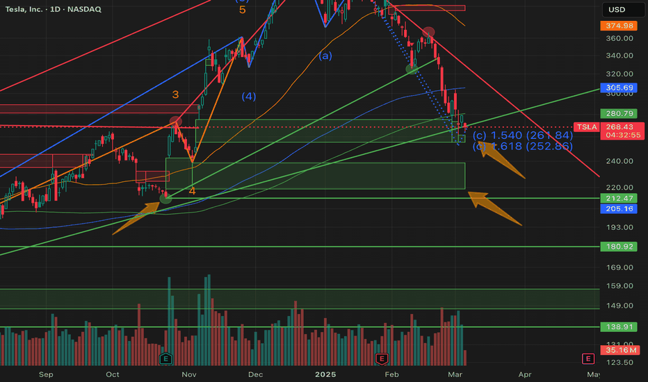Viewport: 648px width, 382px height.
Task: Click the 220.00 price axis value
Action: click(x=619, y=188)
